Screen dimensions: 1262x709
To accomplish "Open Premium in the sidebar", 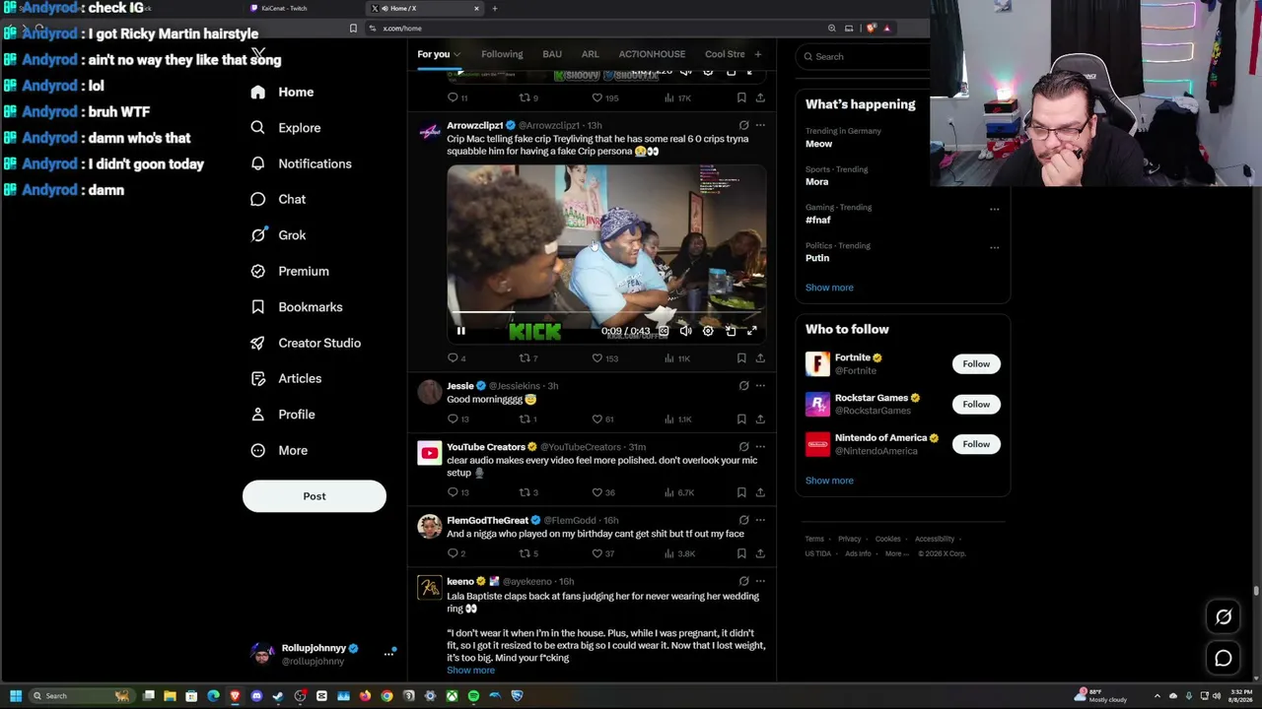I will 290,271.
